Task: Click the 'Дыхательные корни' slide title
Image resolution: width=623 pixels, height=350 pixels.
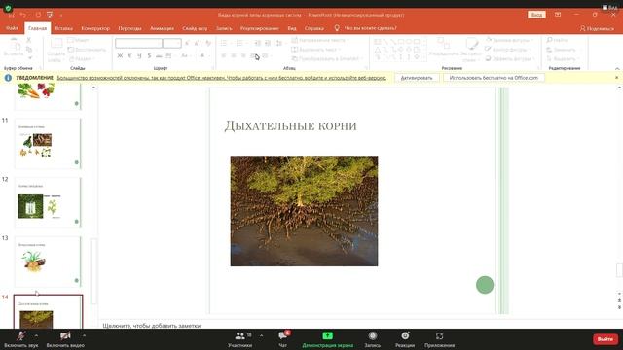Action: pos(290,125)
